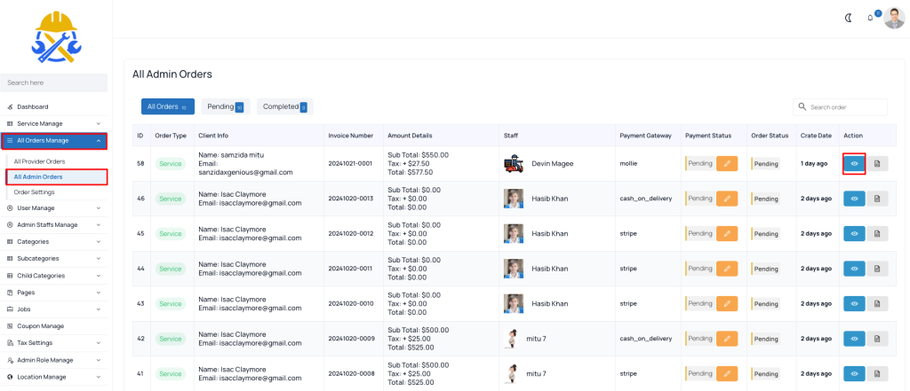Click 'mollie' payment gateway cell
This screenshot has width=910, height=391.
(628, 164)
